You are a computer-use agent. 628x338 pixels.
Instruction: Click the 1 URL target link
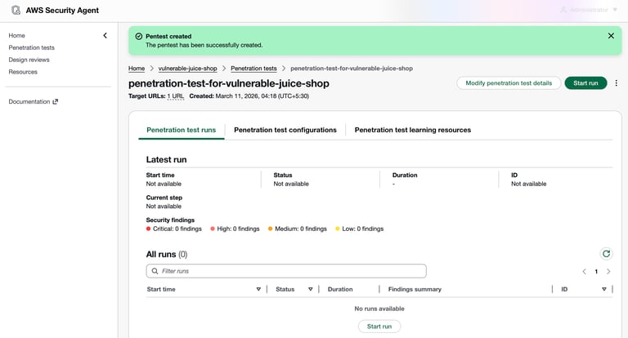(x=176, y=96)
